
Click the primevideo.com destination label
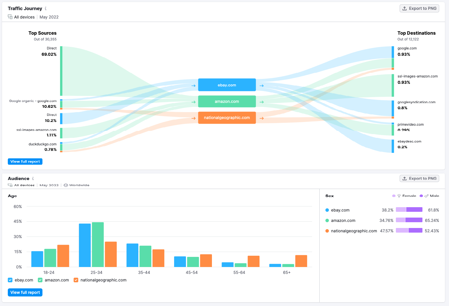[x=411, y=125]
